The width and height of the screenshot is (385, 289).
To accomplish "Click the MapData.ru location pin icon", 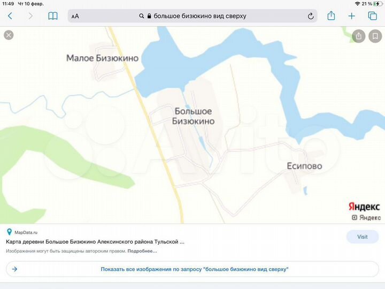I will point(9,232).
